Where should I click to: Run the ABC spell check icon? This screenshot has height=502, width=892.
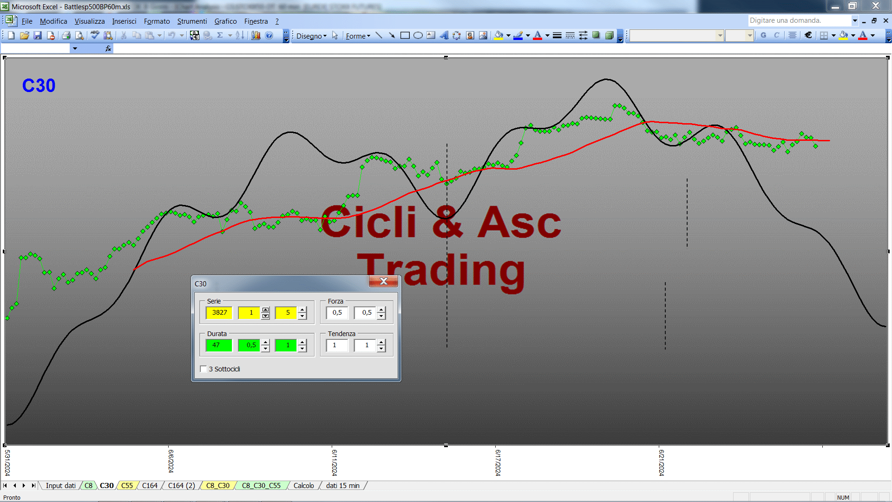point(95,35)
